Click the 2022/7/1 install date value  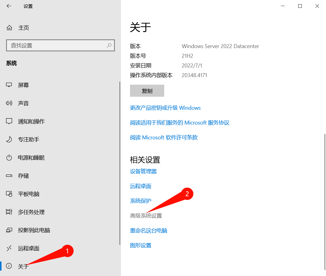point(192,66)
